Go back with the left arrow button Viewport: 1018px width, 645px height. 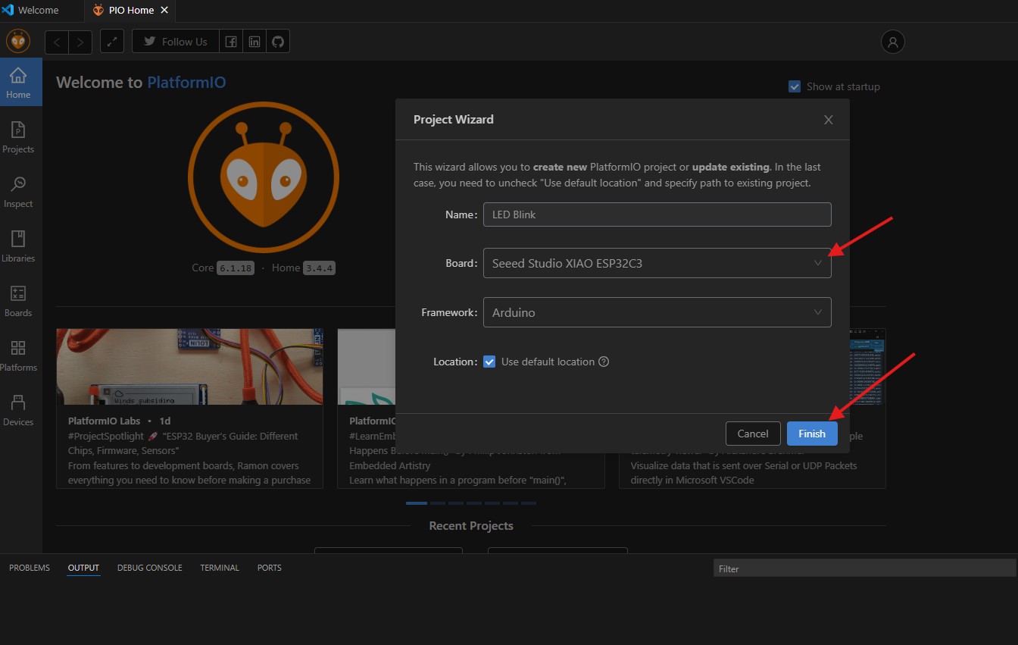(x=57, y=42)
